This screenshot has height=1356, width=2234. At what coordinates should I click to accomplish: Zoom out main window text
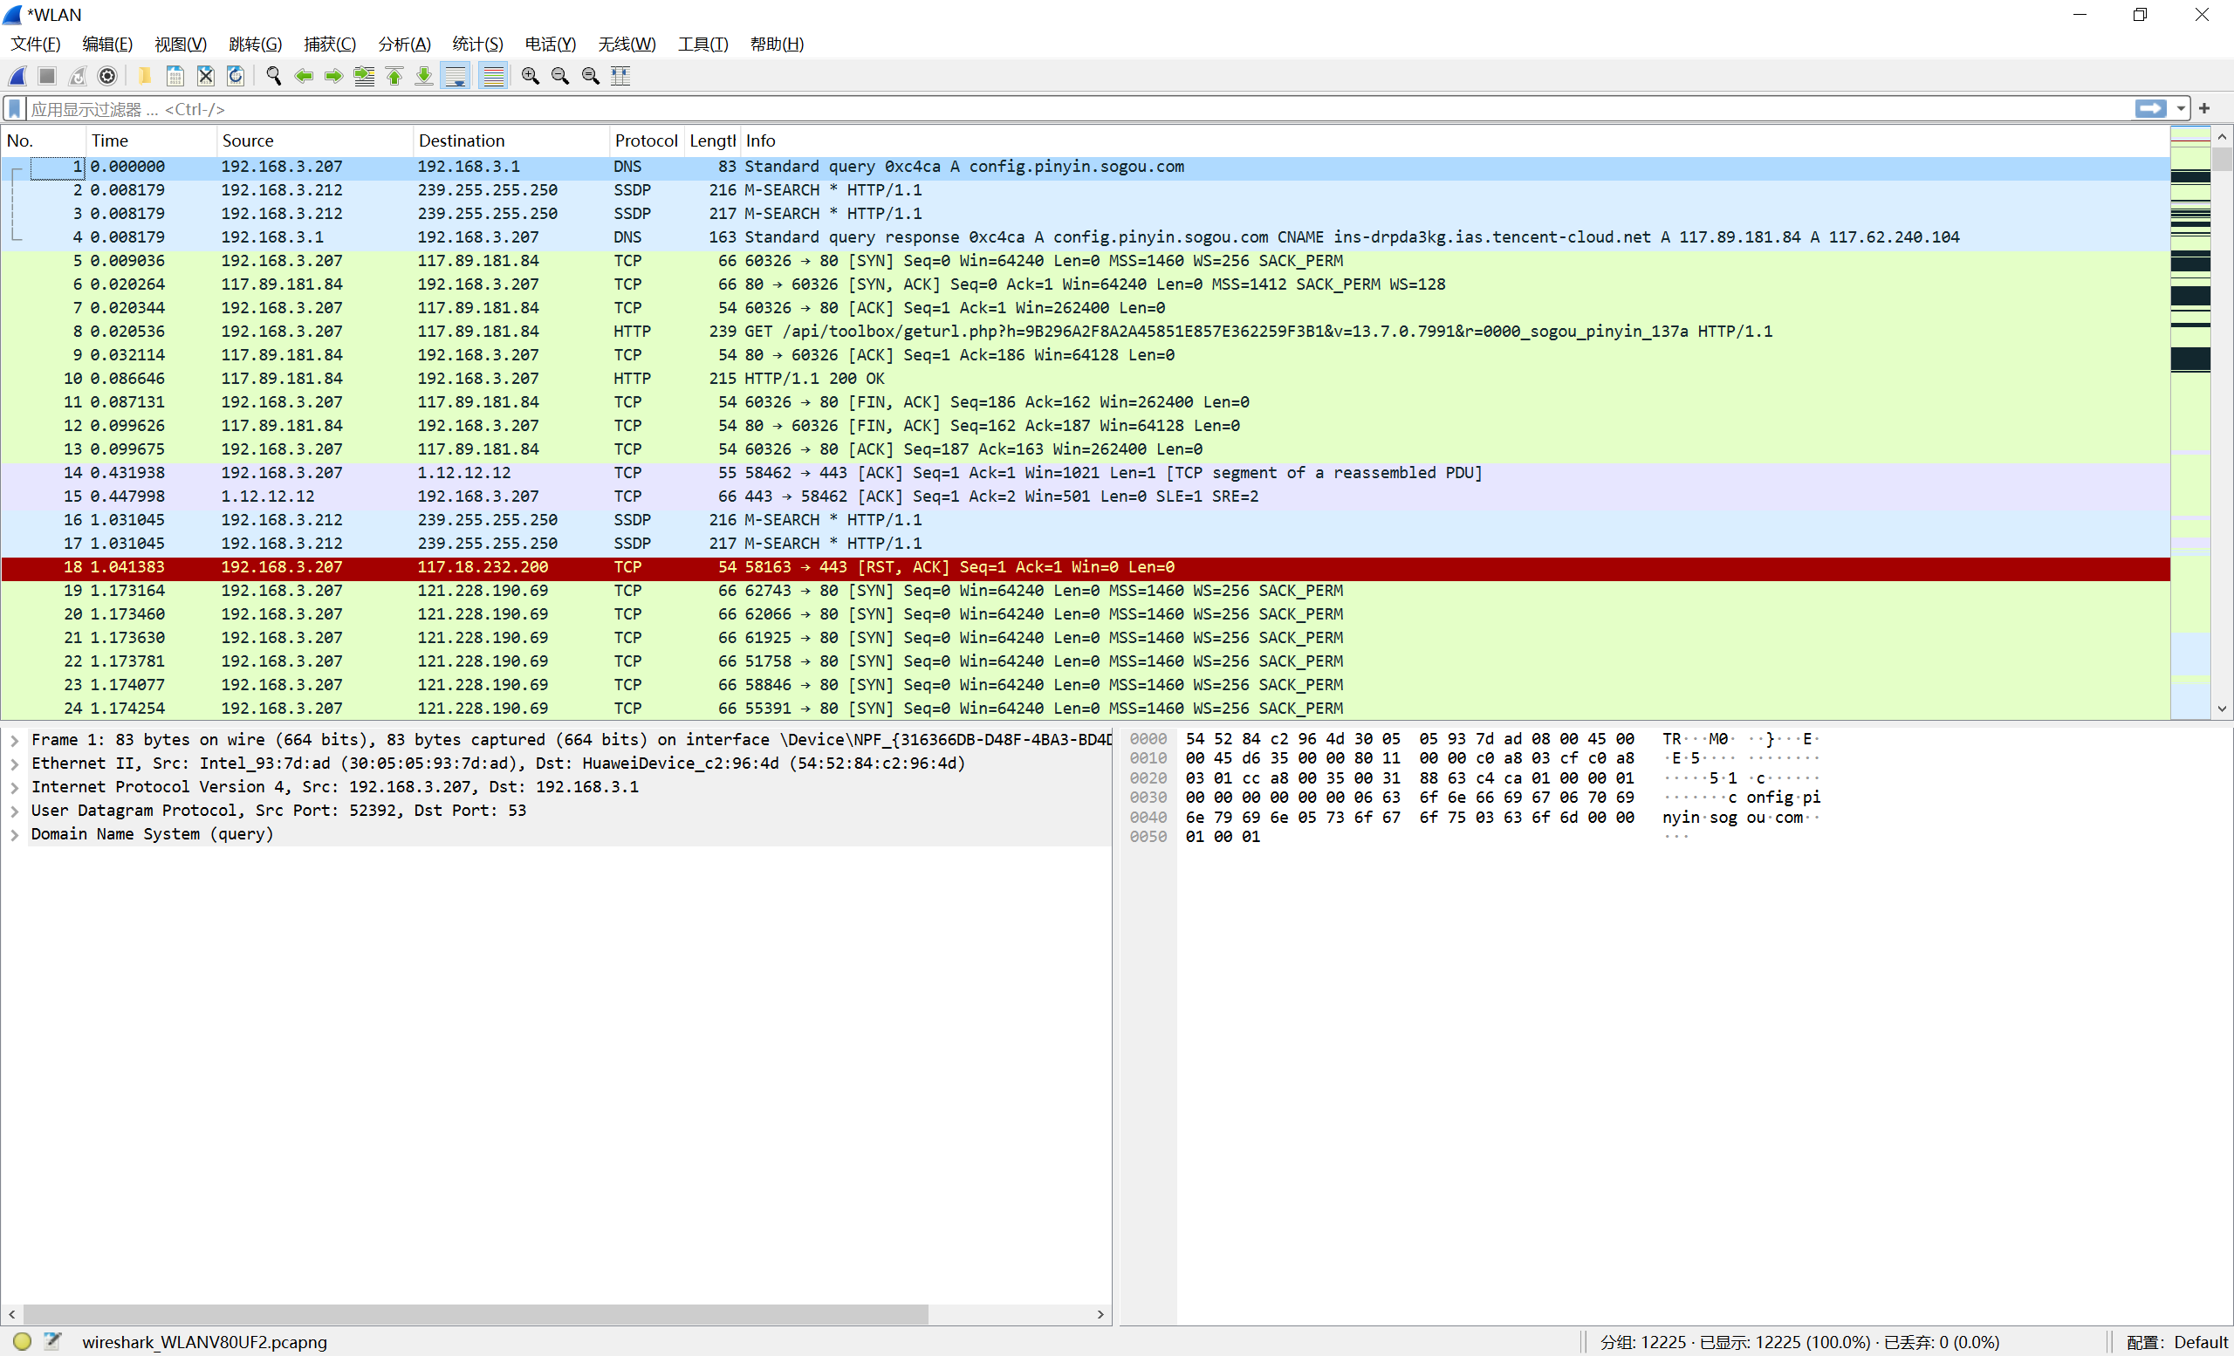point(560,76)
